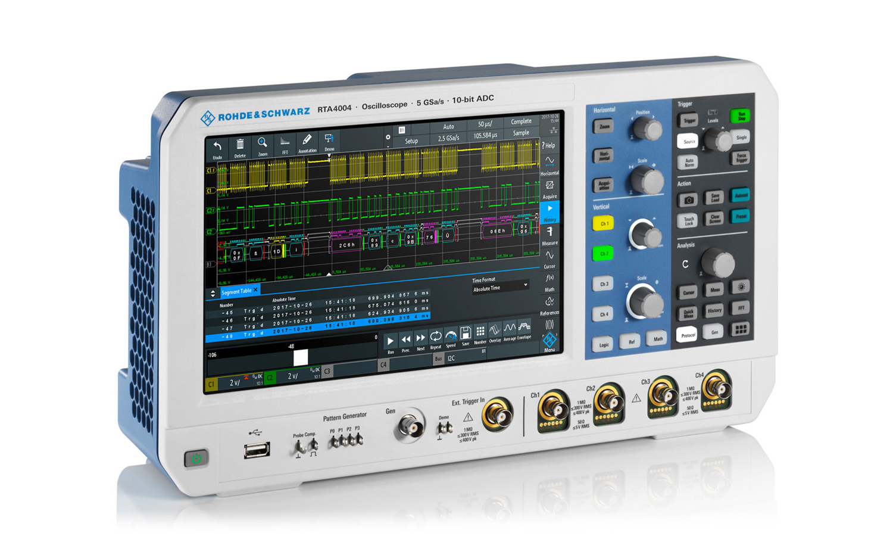Open the References sidebar icon
This screenshot has height=536, width=893.
coord(549,306)
